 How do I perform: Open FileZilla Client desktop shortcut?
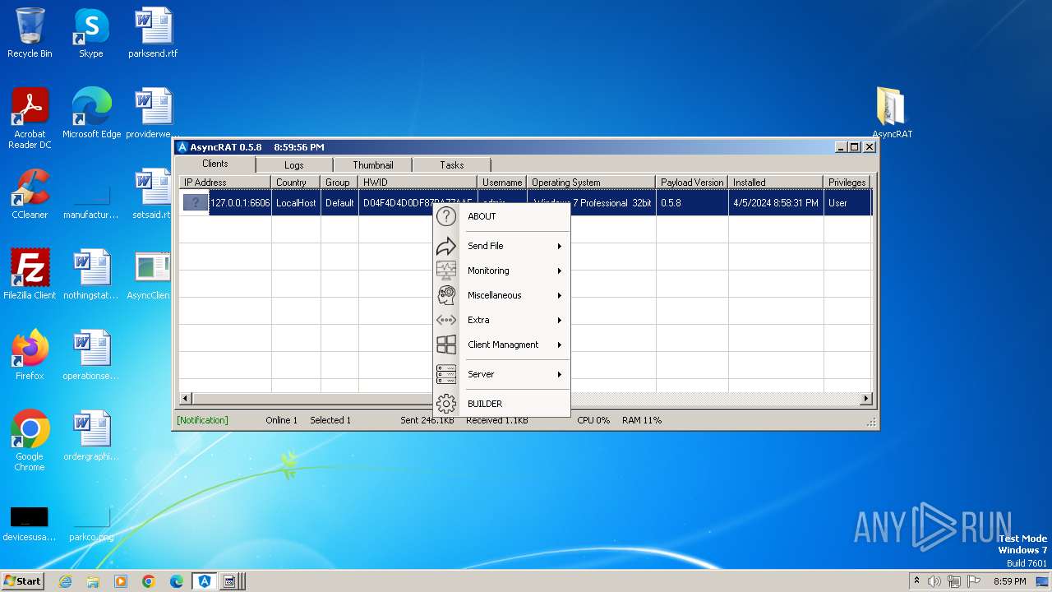(x=30, y=274)
